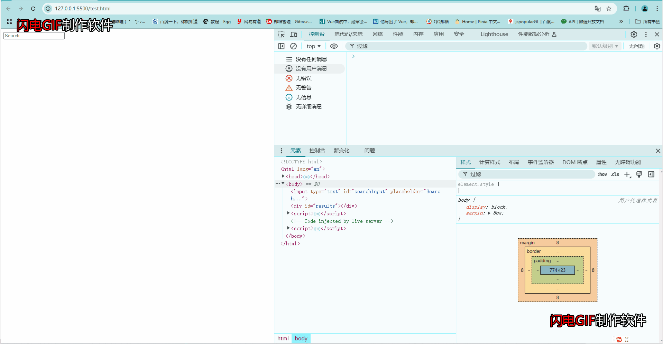Activate the inspect element picker

point(282,34)
